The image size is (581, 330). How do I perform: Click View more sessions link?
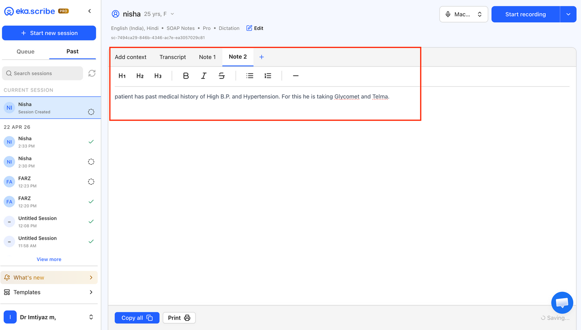pyautogui.click(x=49, y=260)
